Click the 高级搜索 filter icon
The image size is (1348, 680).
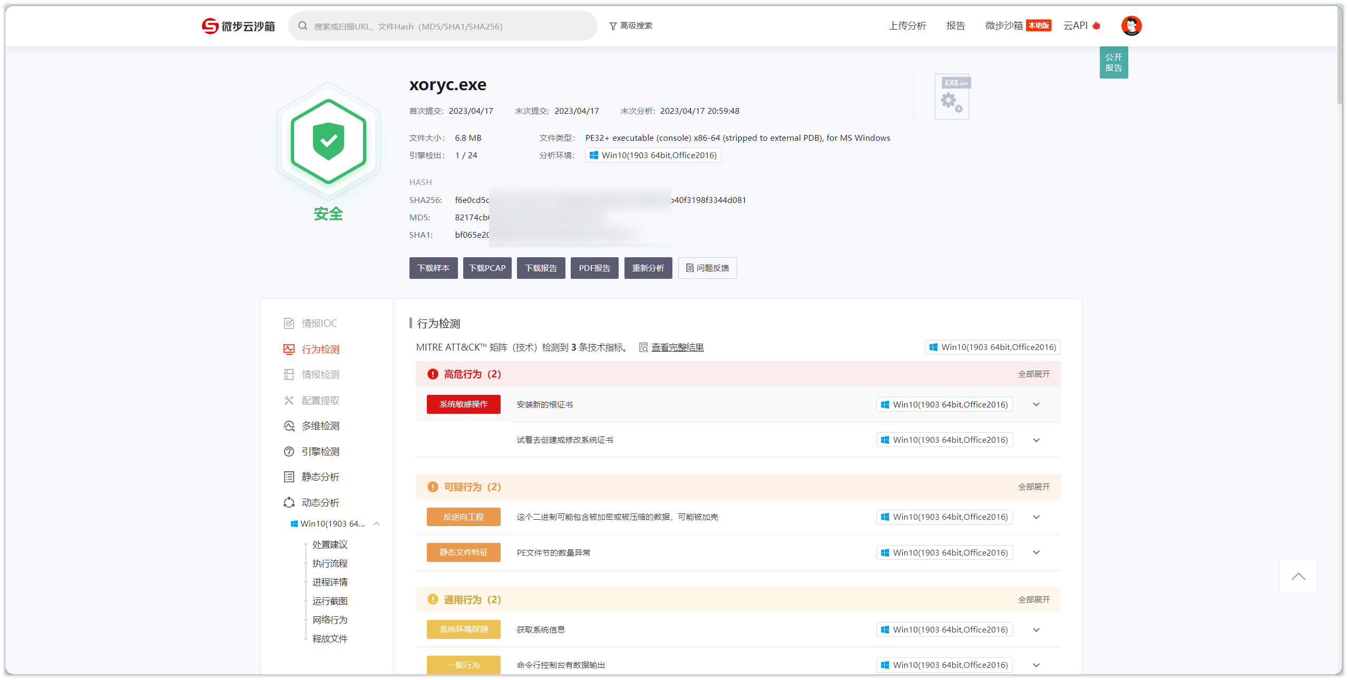pos(613,26)
